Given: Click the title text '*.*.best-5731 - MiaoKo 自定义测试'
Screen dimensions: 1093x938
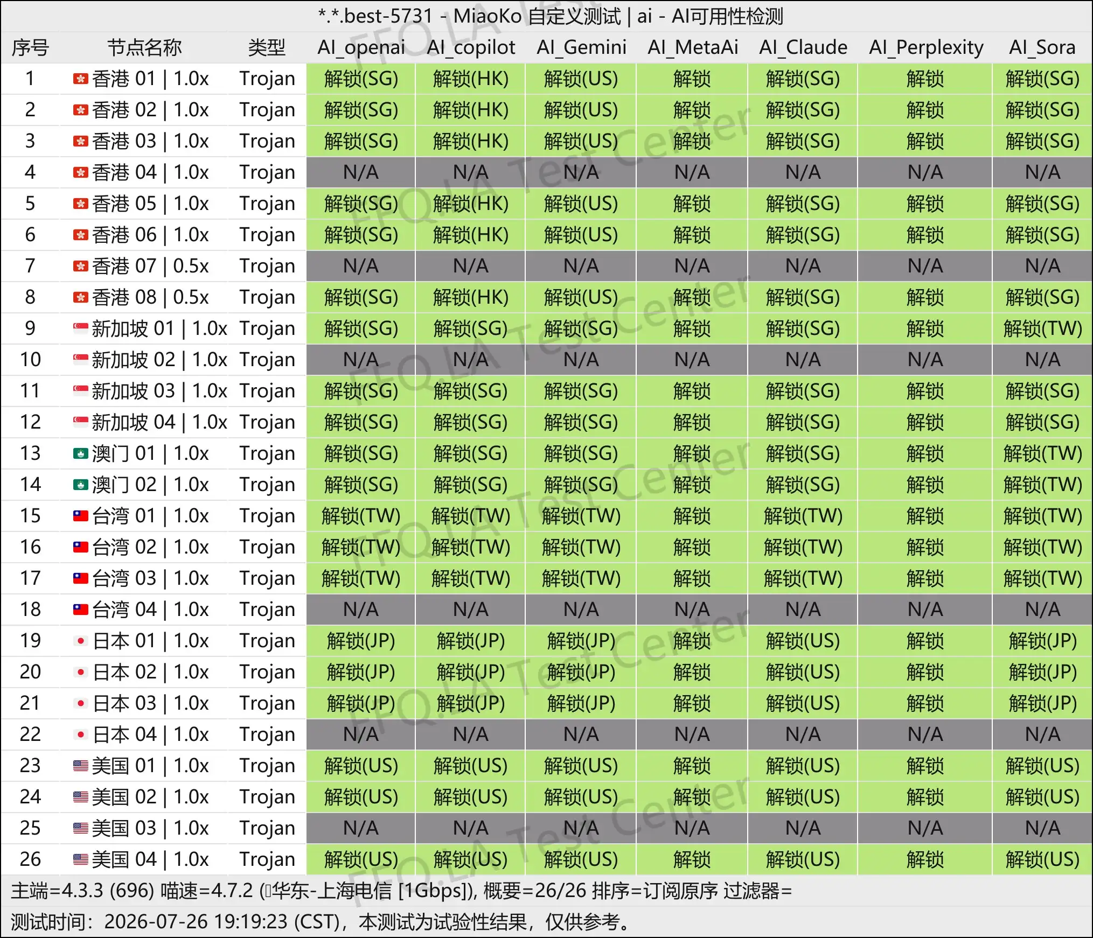Looking at the screenshot, I should click(x=469, y=17).
